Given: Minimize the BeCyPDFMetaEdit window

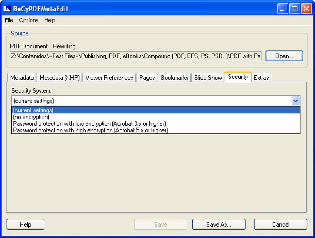Looking at the screenshot, I should point(283,9).
